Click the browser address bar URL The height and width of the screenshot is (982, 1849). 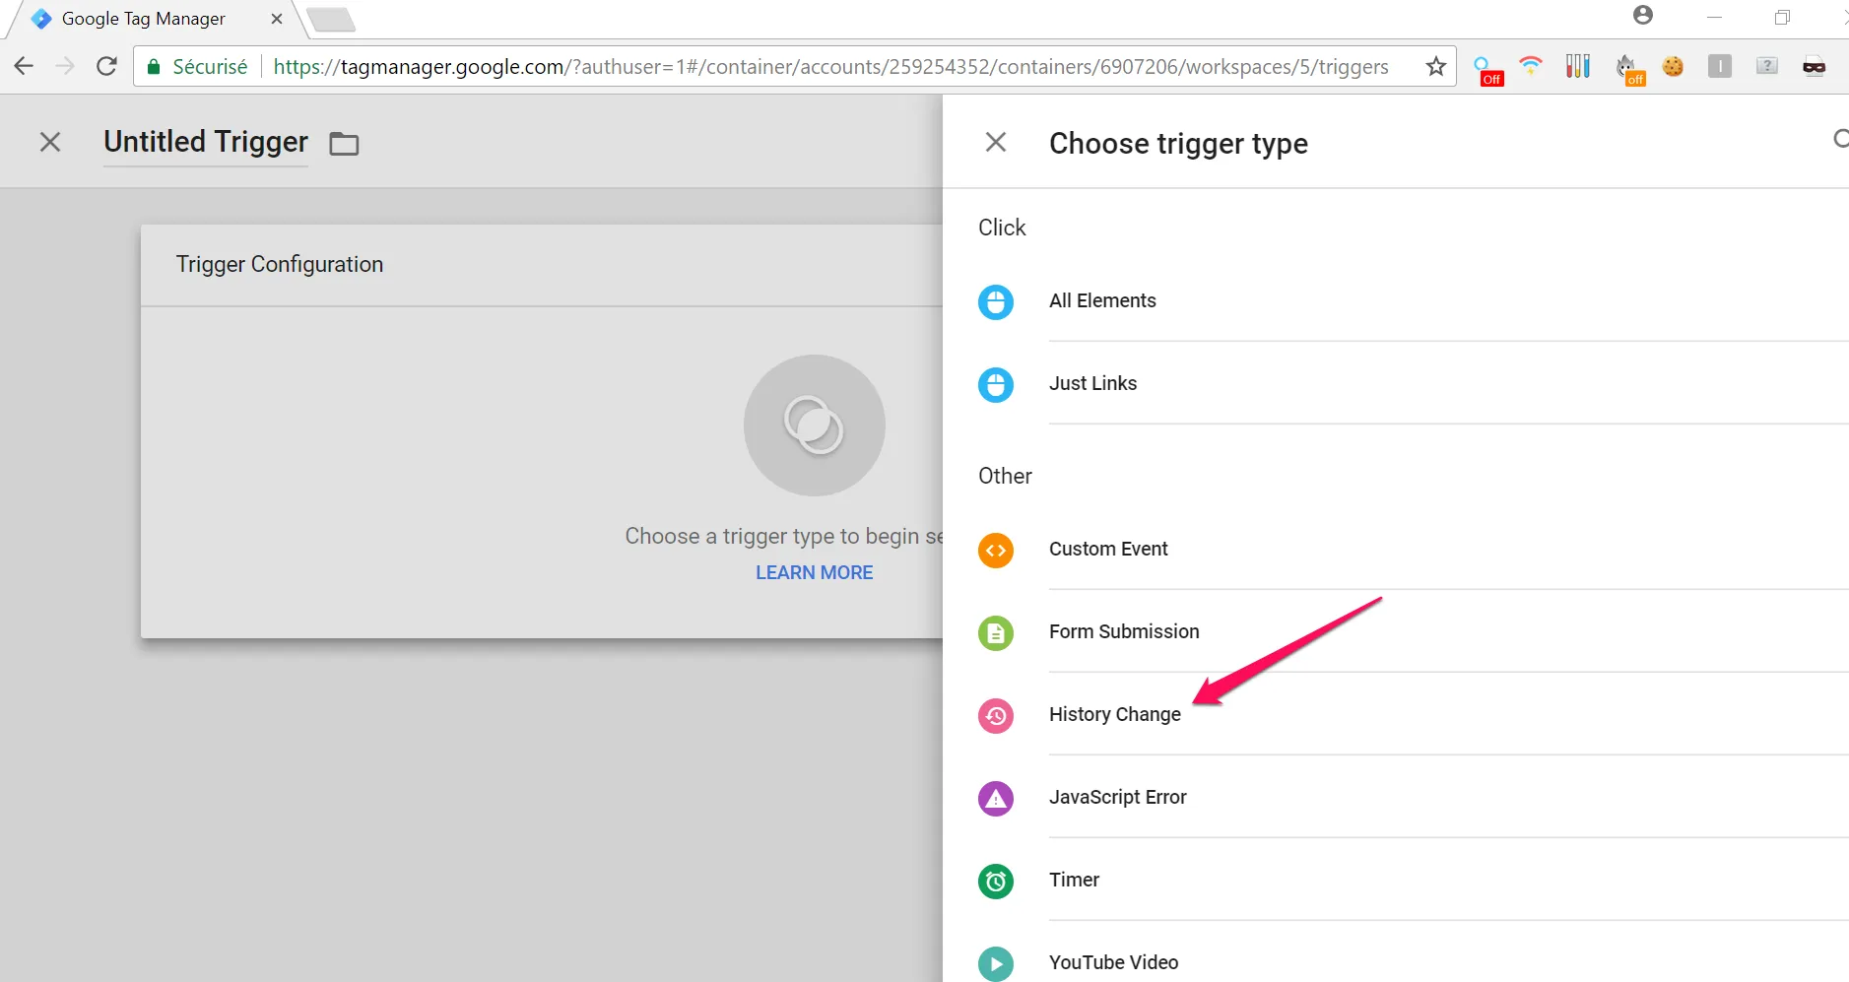coord(829,67)
